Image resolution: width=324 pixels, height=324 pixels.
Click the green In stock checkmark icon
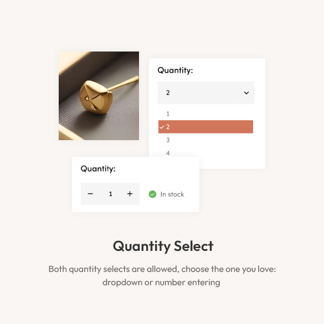coord(152,194)
